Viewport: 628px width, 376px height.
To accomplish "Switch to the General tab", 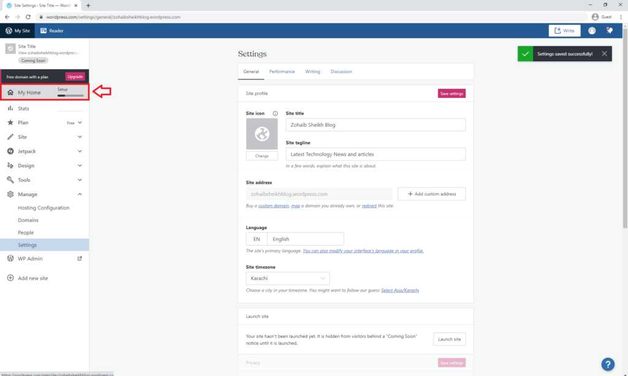I will pyautogui.click(x=251, y=72).
